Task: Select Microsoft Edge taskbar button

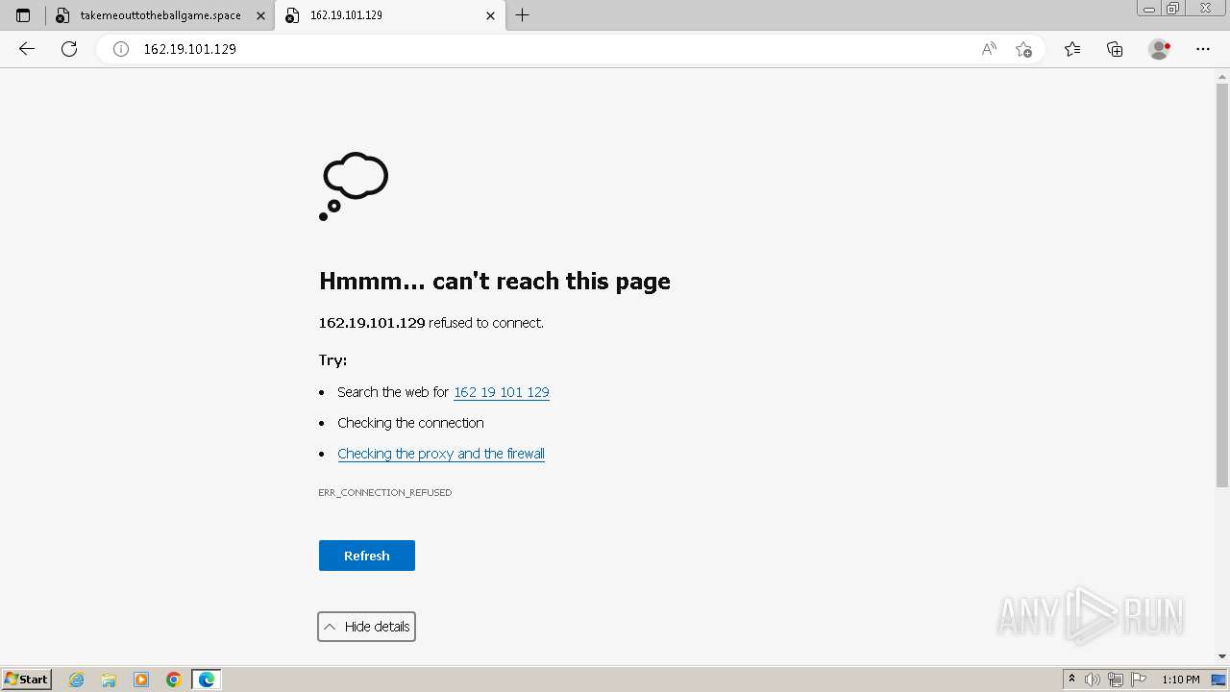Action: coord(207,680)
